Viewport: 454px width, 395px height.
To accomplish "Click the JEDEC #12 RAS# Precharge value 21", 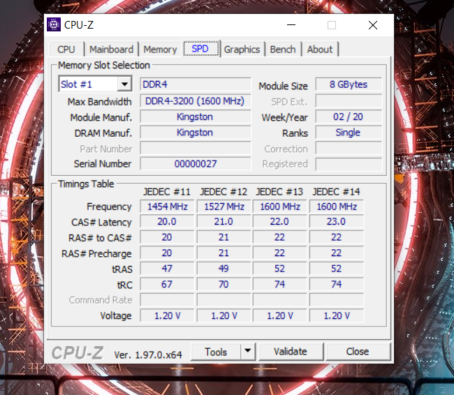I will [x=224, y=253].
